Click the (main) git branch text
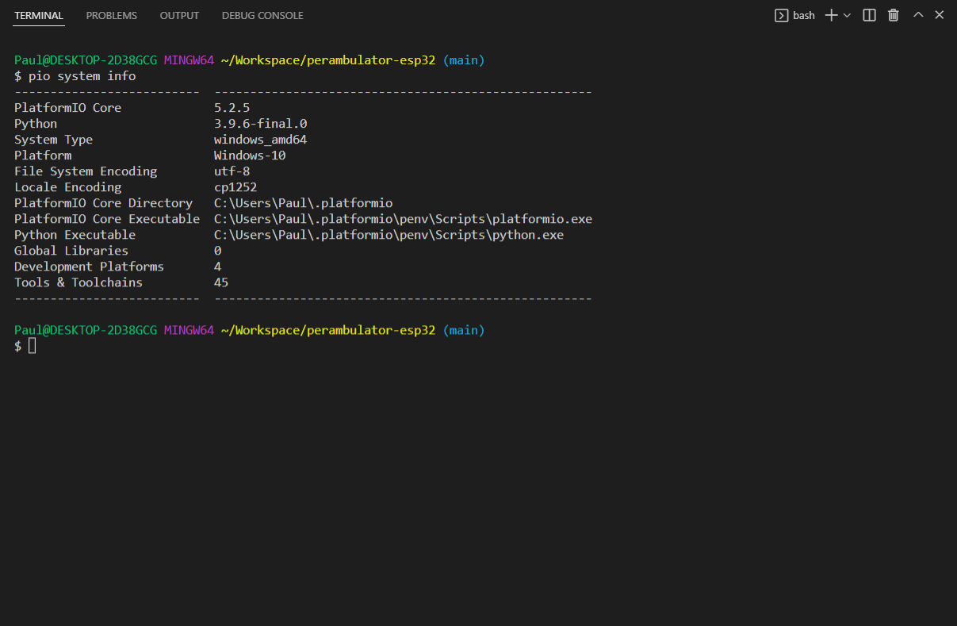The height and width of the screenshot is (626, 957). point(463,60)
